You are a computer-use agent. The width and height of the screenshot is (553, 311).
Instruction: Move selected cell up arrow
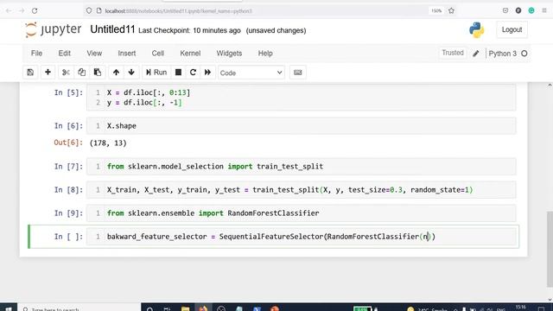pyautogui.click(x=116, y=73)
